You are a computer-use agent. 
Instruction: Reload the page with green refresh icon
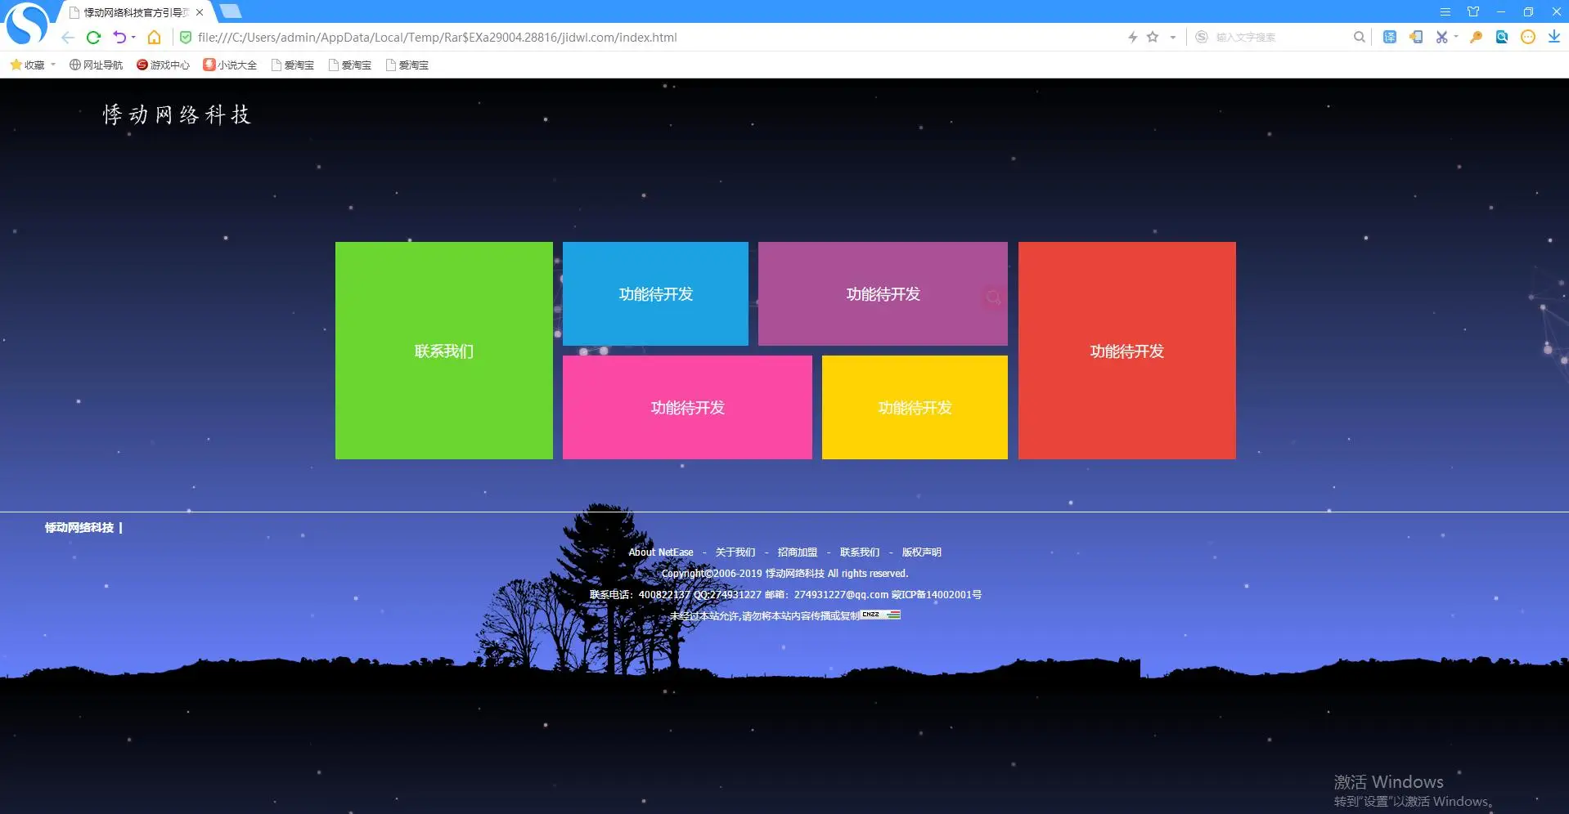coord(93,38)
